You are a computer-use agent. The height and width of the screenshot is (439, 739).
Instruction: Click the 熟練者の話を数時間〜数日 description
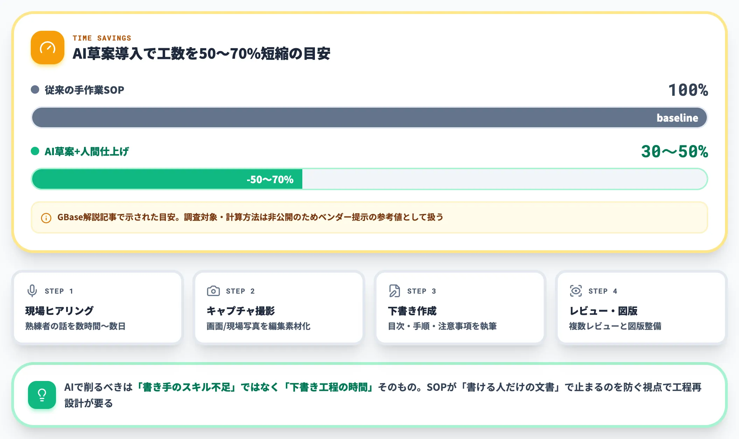pyautogui.click(x=75, y=326)
